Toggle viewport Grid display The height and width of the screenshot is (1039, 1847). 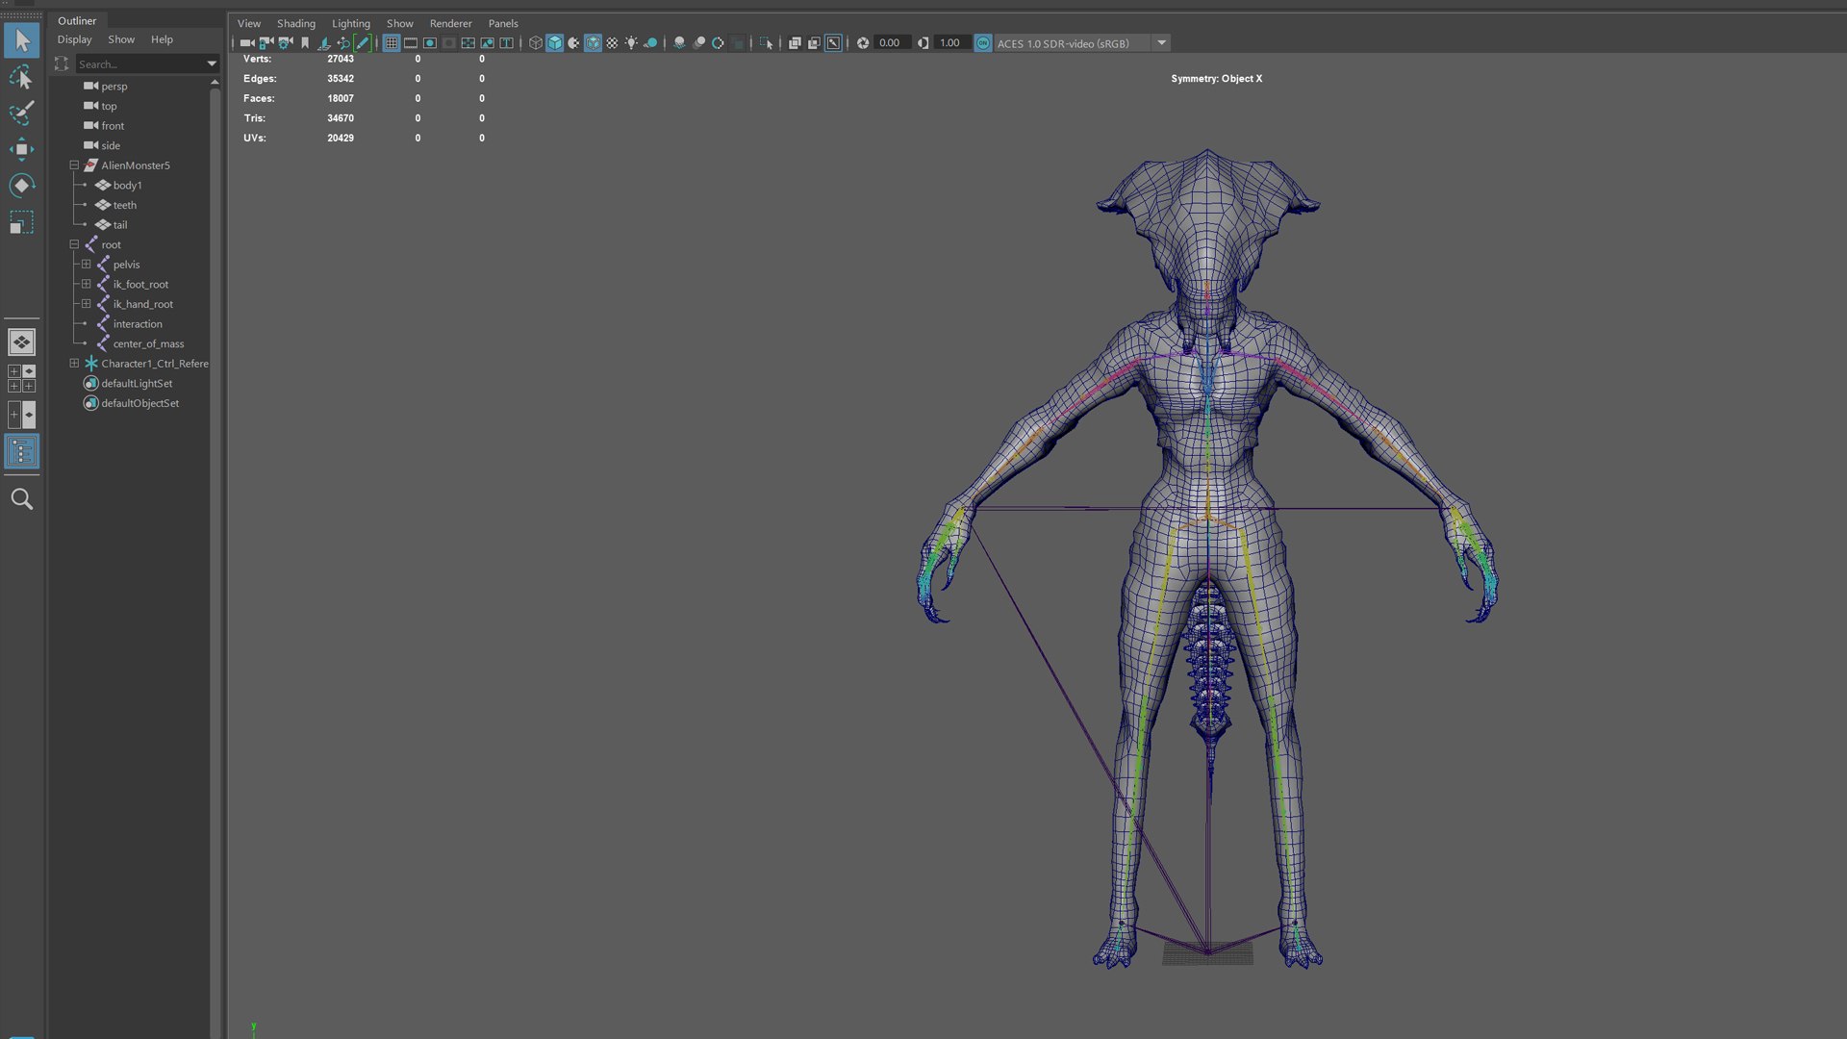point(392,43)
